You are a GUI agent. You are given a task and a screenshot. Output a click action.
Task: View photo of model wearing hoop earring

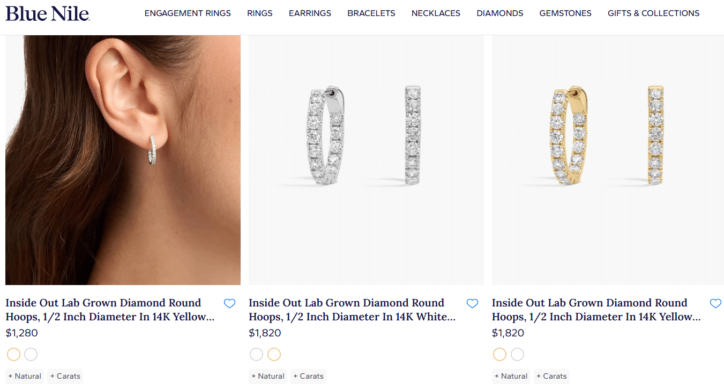pos(123,160)
